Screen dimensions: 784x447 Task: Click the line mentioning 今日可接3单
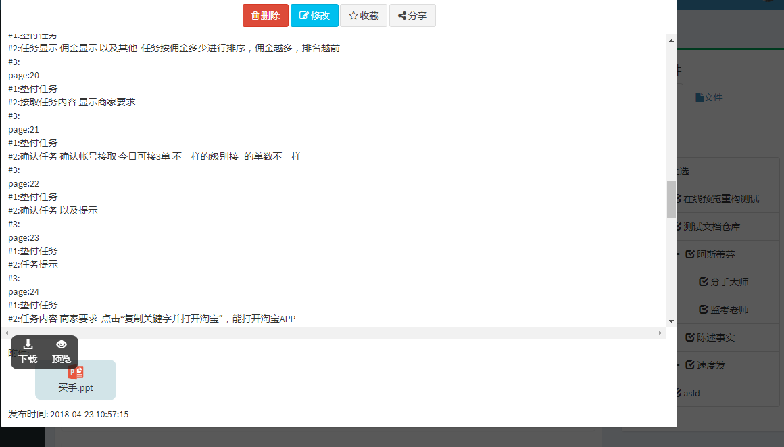[x=155, y=156]
